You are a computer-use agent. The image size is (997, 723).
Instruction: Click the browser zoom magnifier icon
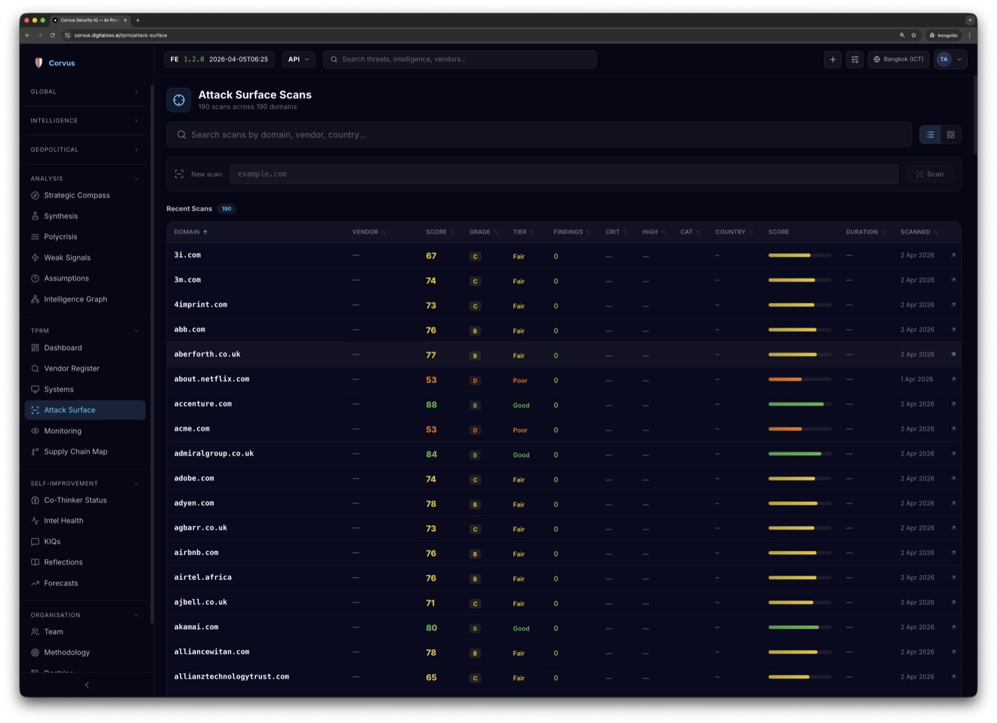902,35
